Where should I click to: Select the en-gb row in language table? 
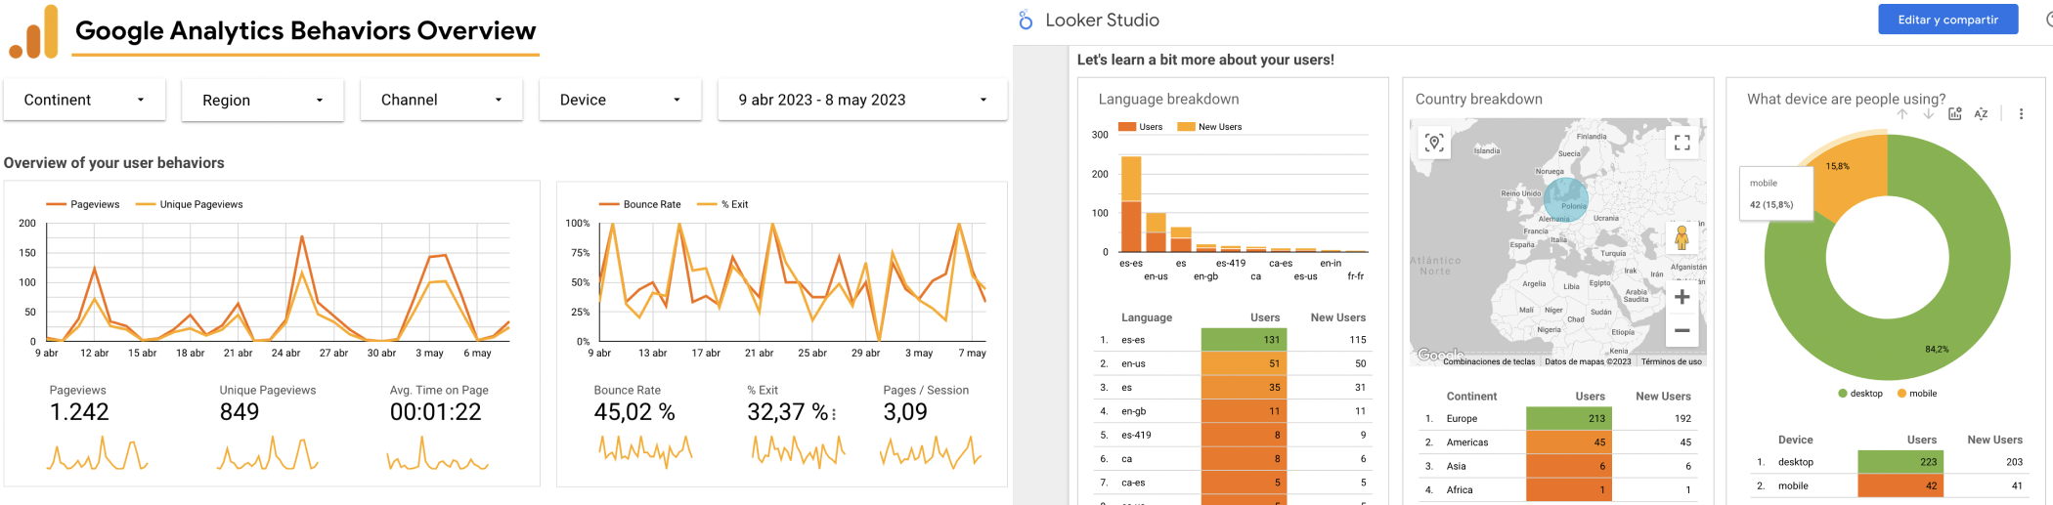[x=1232, y=411]
